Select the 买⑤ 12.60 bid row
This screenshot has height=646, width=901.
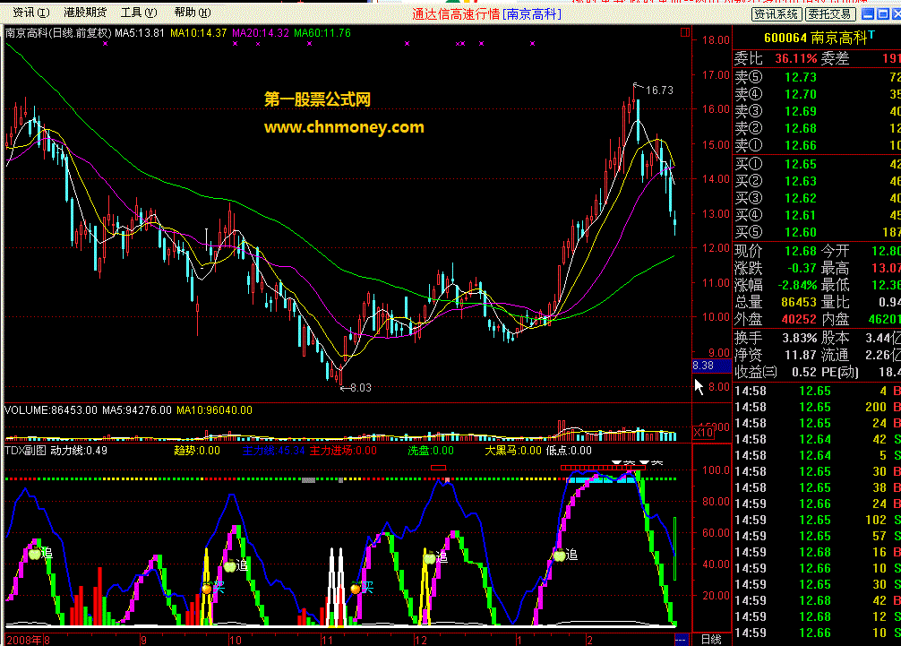[x=817, y=232]
